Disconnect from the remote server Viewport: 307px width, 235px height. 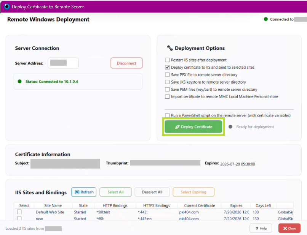[126, 63]
